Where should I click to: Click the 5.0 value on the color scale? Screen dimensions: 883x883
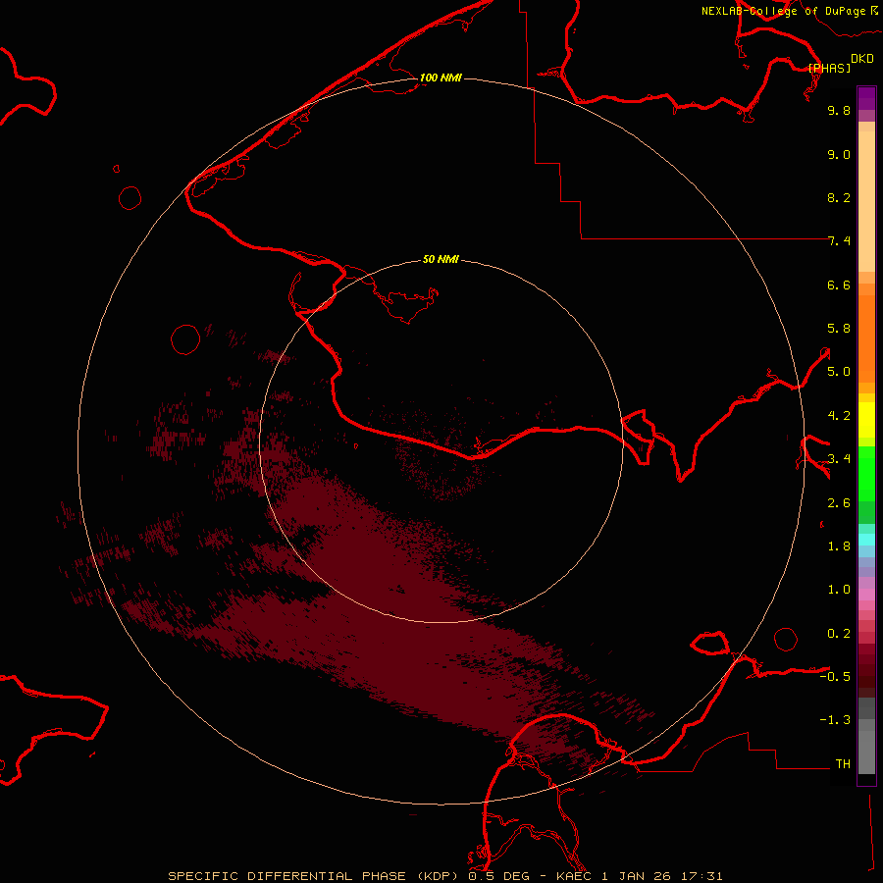[x=839, y=372]
